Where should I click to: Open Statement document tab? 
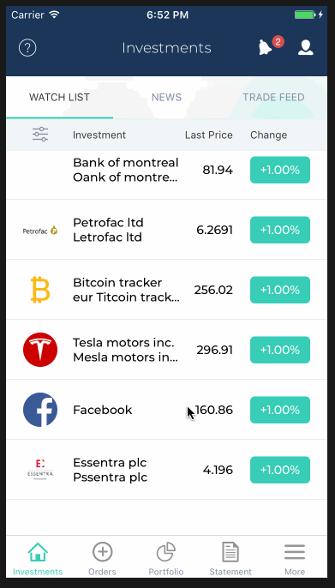coord(230,558)
